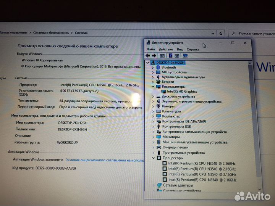Click the Forward arrow in Device Manager toolbar
This screenshot has height=206, width=275.
coord(154,56)
